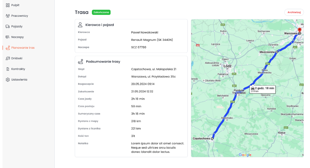Go to Kontrakty section
This screenshot has width=310, height=168.
(18, 69)
